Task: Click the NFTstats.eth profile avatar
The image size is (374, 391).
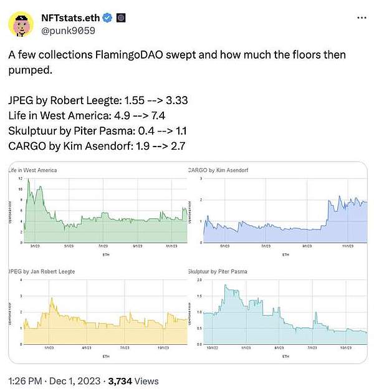Action: pos(21,23)
